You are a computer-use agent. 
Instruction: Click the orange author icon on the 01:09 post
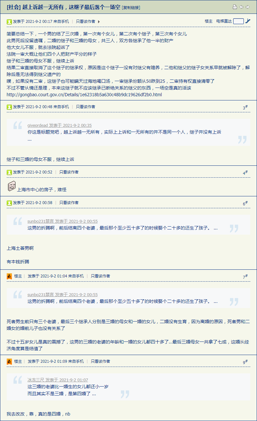pos(9,361)
